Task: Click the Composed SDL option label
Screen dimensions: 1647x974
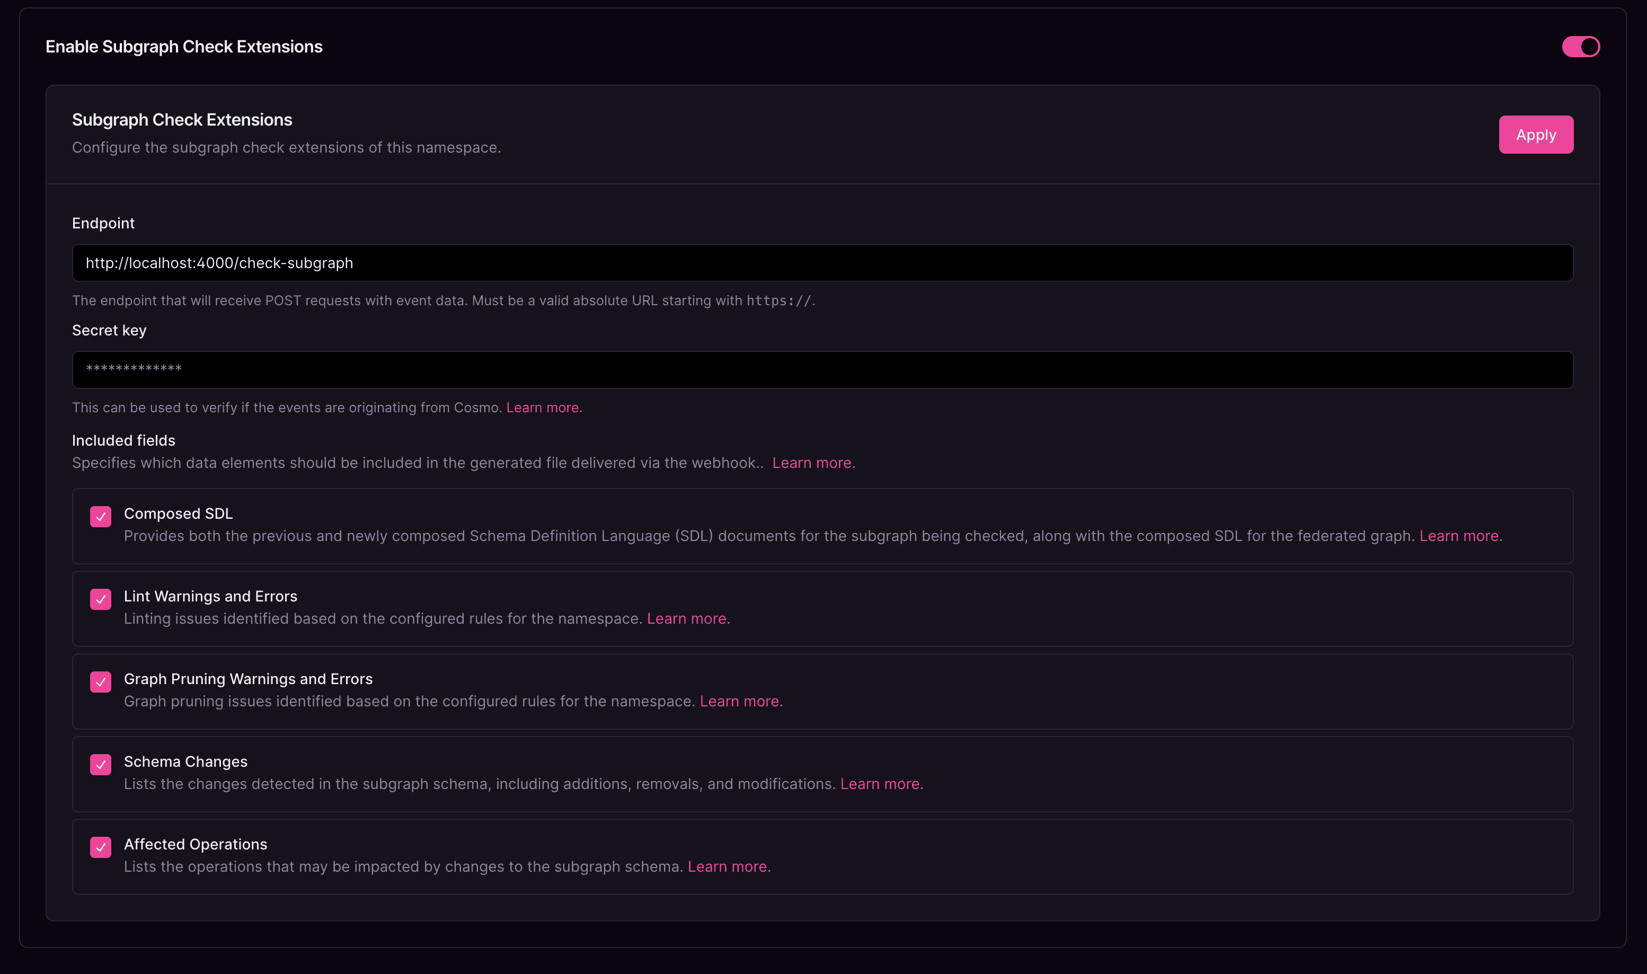Action: point(178,514)
